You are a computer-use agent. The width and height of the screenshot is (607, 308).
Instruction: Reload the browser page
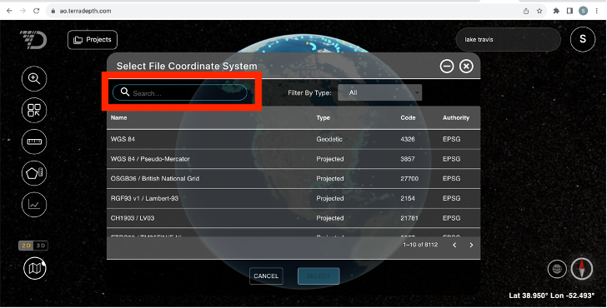point(37,11)
